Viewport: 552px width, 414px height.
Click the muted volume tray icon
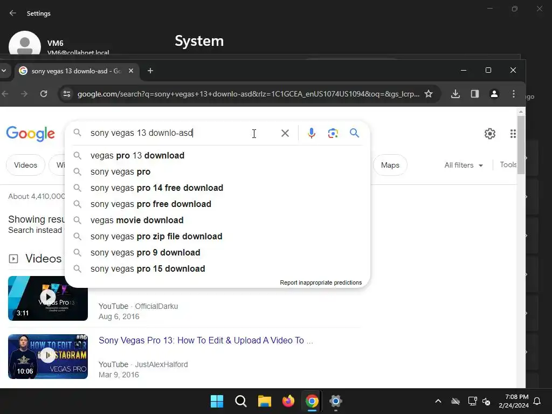[x=486, y=401]
